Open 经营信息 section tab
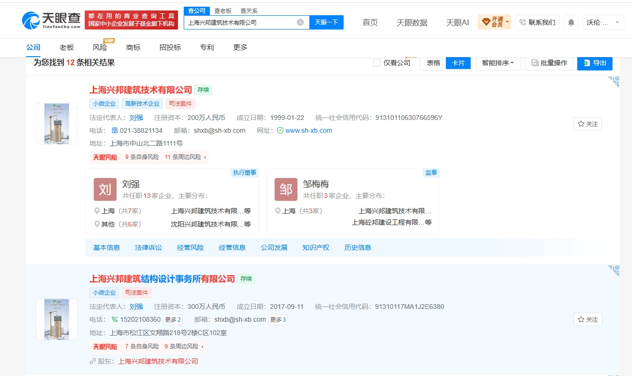Viewport: 632px width, 376px height. (x=232, y=247)
